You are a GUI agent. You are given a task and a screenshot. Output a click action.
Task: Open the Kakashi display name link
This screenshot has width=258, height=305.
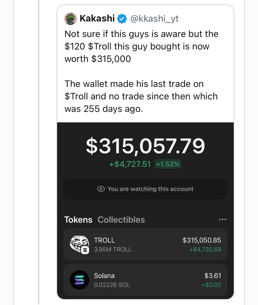pos(97,18)
